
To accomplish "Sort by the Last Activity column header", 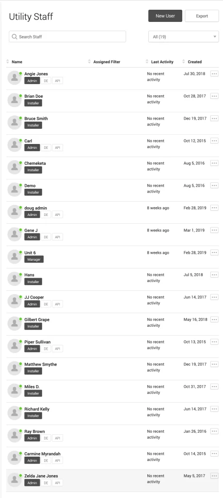I will tap(162, 62).
